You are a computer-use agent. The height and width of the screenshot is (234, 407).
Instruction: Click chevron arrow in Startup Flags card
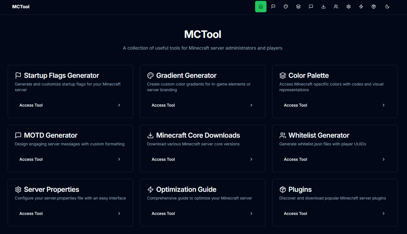tap(119, 105)
